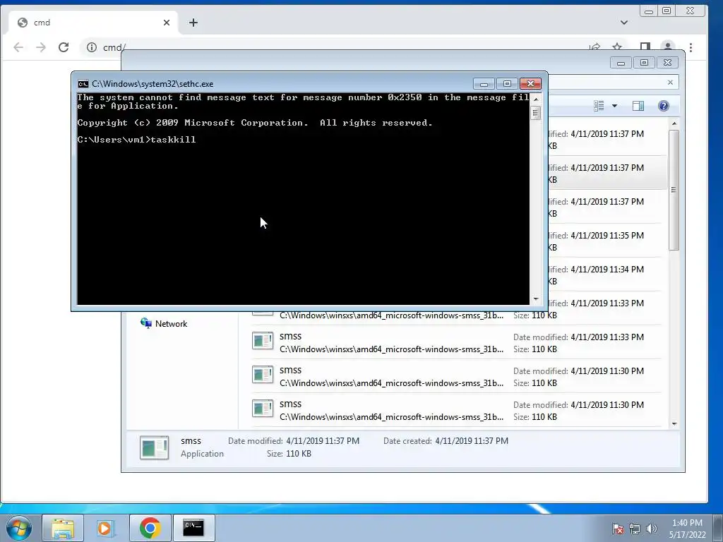The height and width of the screenshot is (542, 723).
Task: Clear the Explorer search box
Action: (670, 83)
